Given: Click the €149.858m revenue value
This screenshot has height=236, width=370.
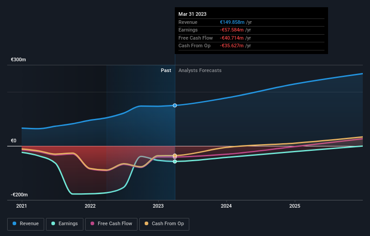Looking at the screenshot, I should [x=232, y=22].
